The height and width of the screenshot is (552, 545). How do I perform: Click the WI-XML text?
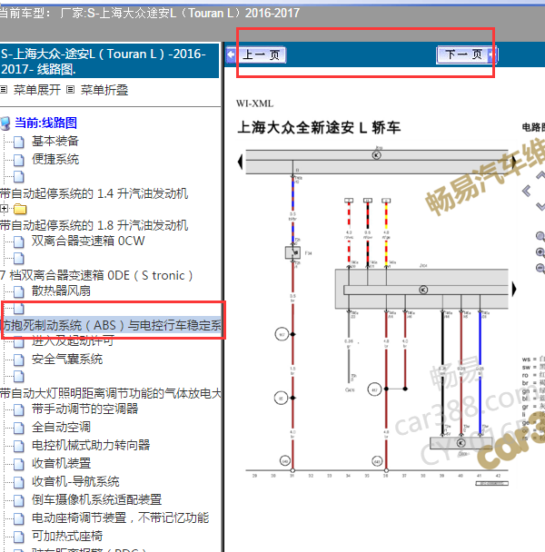[x=254, y=103]
